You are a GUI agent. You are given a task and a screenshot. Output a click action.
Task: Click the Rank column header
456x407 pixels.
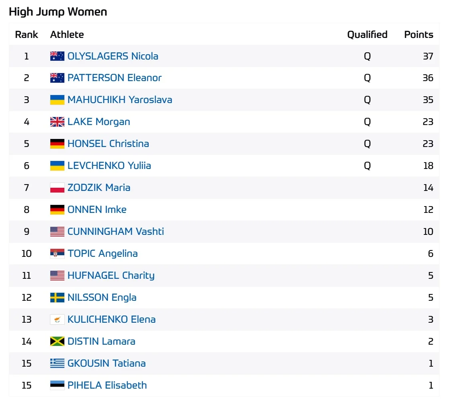[26, 35]
